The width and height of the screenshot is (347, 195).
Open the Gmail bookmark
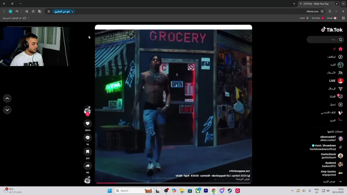[x=332, y=18]
